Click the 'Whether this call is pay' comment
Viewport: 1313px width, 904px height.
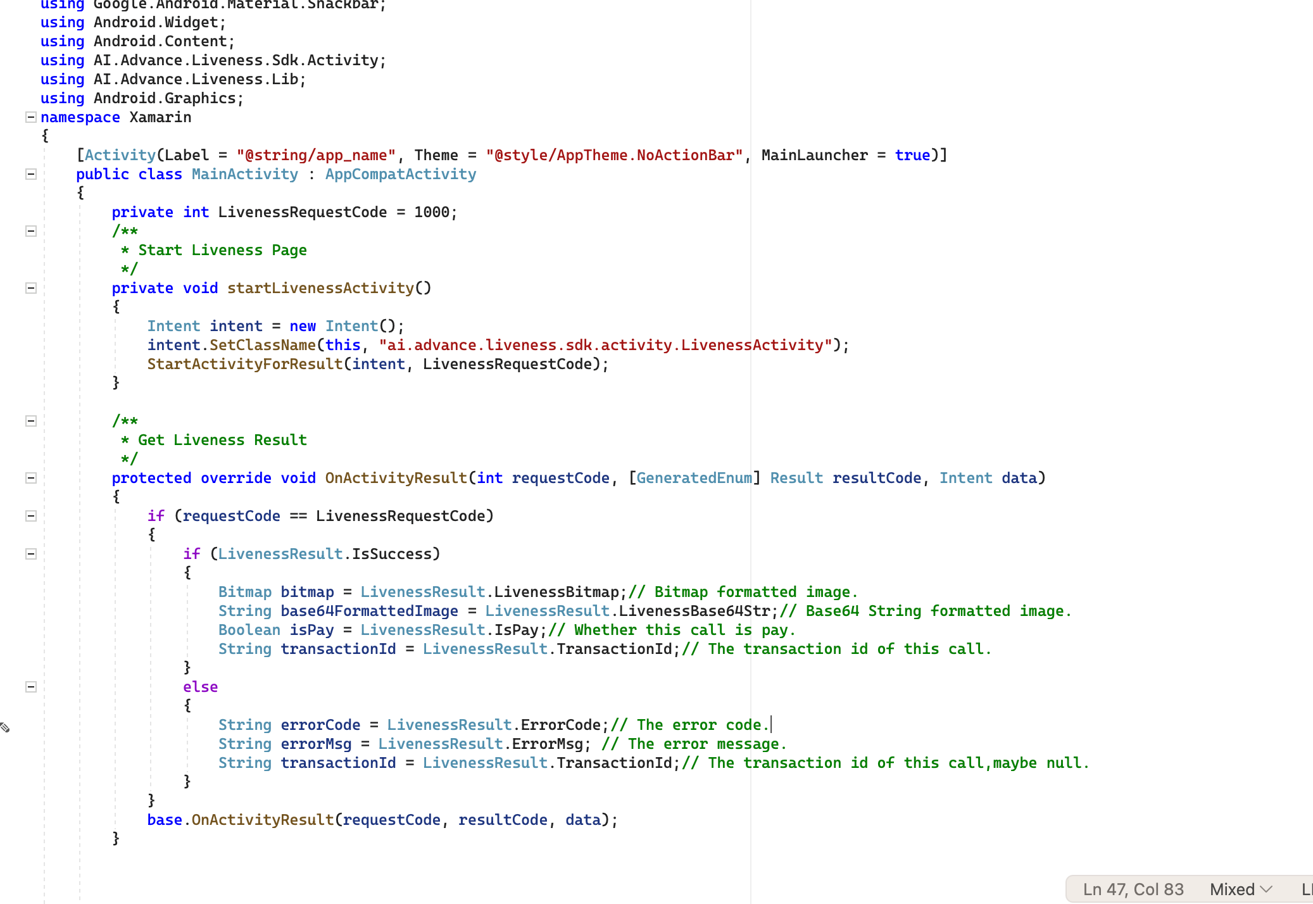[672, 630]
